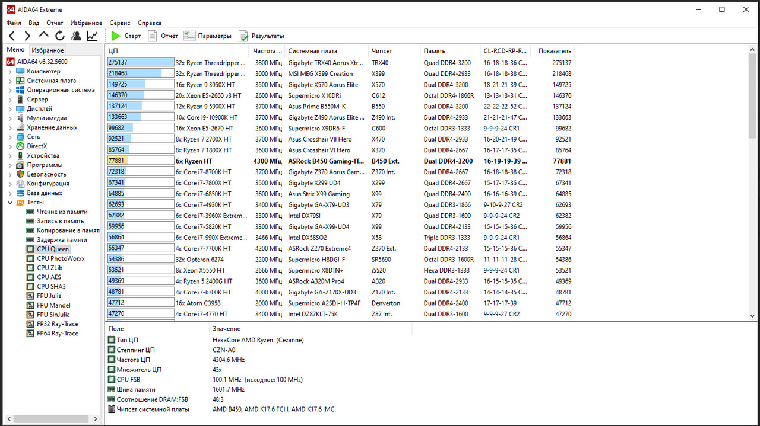The height and width of the screenshot is (426, 760).
Task: Start the benchmark with Старт
Action: click(x=126, y=36)
